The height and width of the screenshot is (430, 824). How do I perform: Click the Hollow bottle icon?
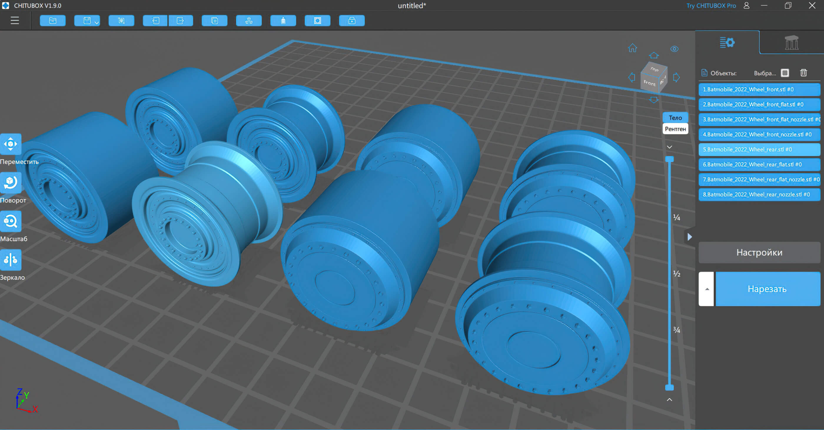tap(283, 21)
